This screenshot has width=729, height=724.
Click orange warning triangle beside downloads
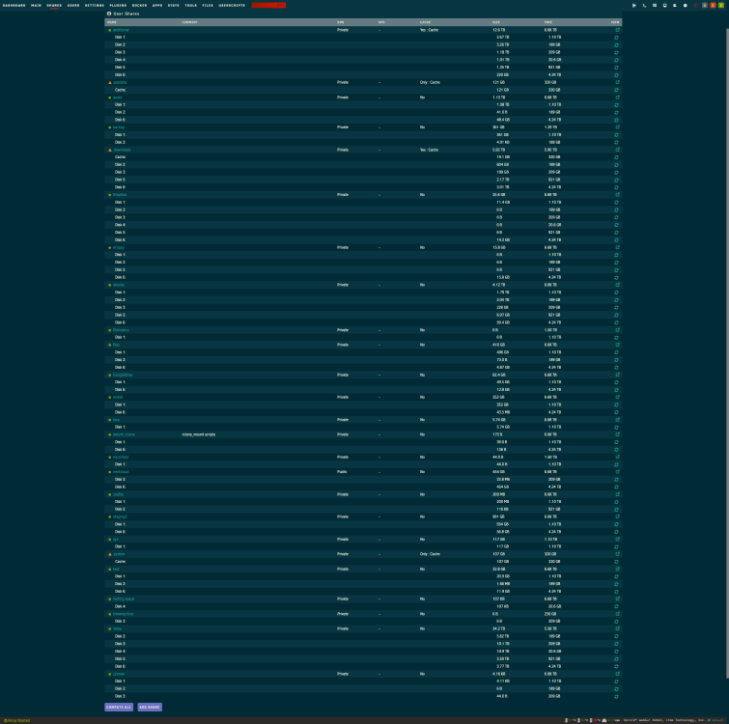[x=110, y=150]
